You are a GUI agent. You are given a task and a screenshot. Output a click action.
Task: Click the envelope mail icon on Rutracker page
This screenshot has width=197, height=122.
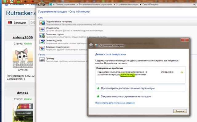[33, 22]
